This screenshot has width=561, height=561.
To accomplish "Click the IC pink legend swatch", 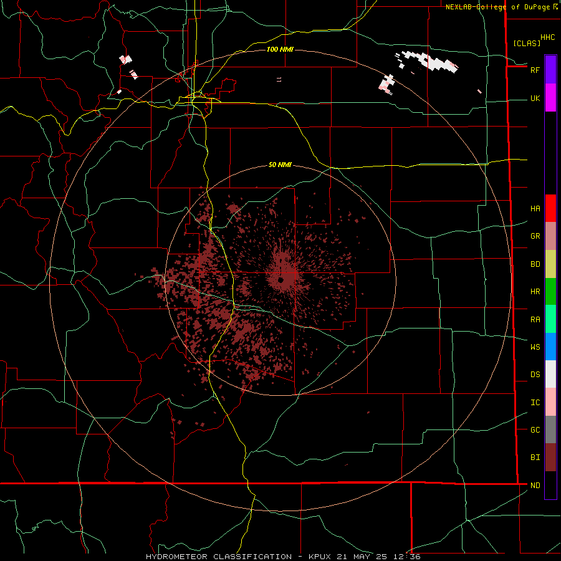I will pos(550,402).
